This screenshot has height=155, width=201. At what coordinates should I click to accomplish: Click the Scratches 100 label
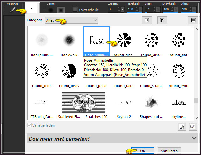[97, 117]
